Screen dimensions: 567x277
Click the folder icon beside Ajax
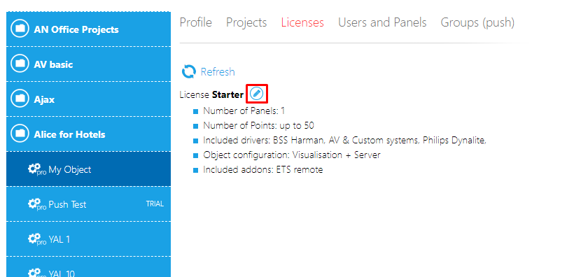coord(20,99)
